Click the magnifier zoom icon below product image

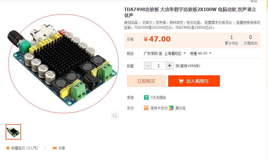[x=115, y=116]
